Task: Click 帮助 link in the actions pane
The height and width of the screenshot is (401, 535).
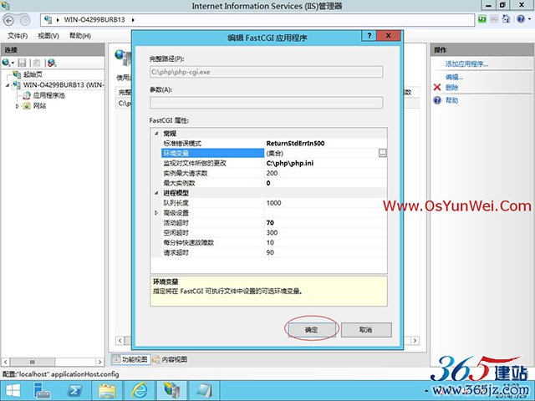Action: point(451,100)
